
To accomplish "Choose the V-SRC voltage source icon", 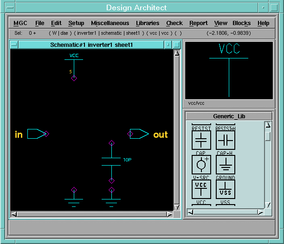I will click(x=201, y=164).
